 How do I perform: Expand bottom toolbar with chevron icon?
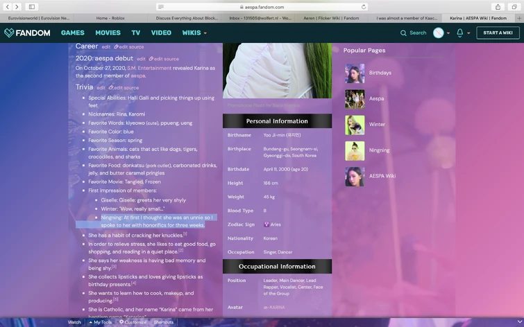[x=519, y=322]
